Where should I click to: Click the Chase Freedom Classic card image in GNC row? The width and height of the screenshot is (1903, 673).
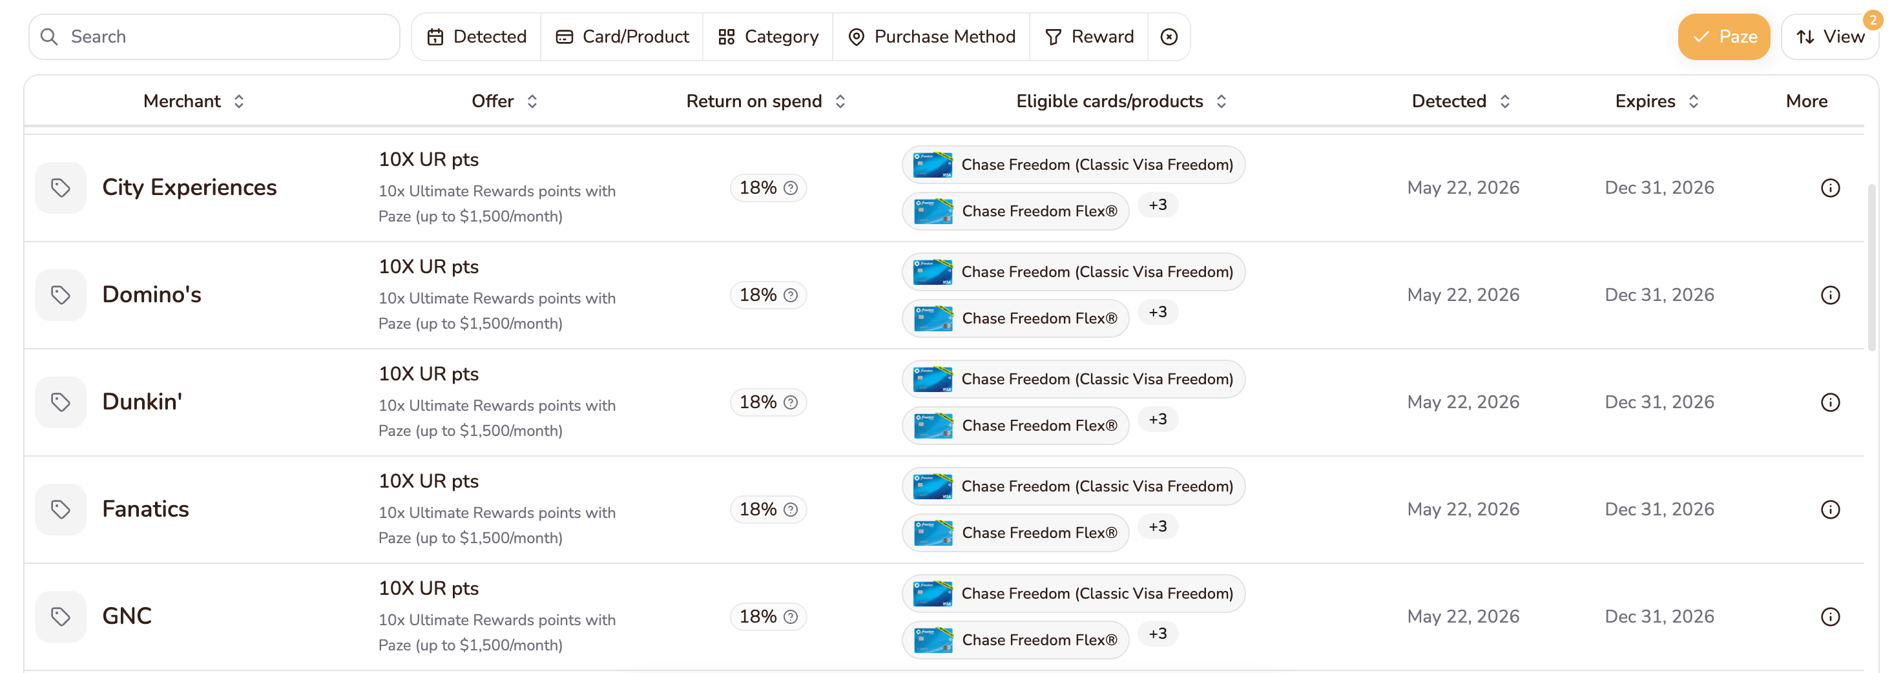(x=932, y=593)
